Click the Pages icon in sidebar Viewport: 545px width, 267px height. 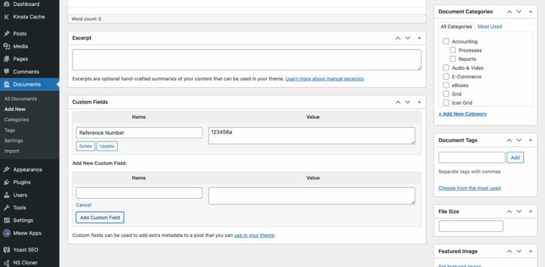click(6, 59)
